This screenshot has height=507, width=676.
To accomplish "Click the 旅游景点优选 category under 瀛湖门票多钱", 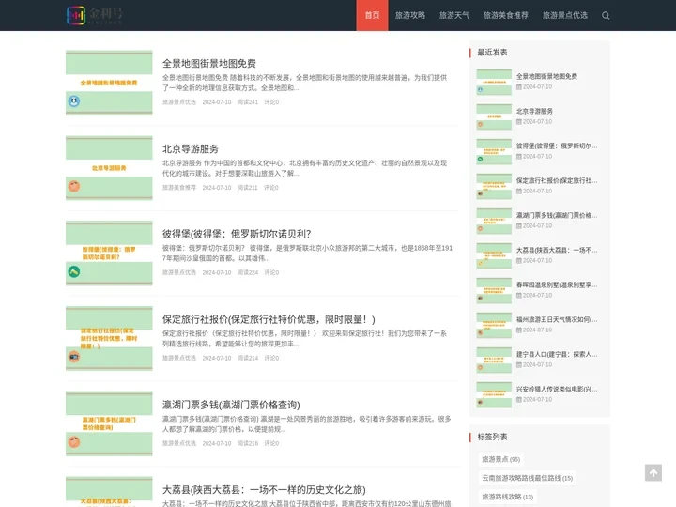I will (x=179, y=443).
